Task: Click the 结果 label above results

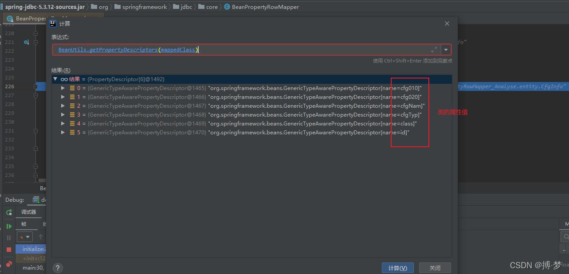Action: [x=61, y=70]
